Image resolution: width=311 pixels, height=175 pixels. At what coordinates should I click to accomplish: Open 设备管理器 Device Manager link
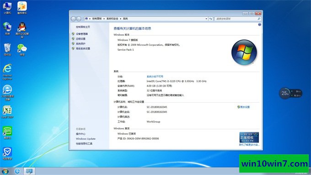(x=82, y=34)
